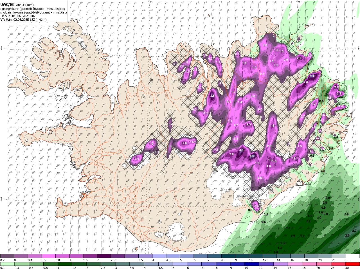Image resolution: width=360 pixels, height=270 pixels.
Task: Select the 'rigning/skúrir' legend description line
Action: (x=33, y=9)
